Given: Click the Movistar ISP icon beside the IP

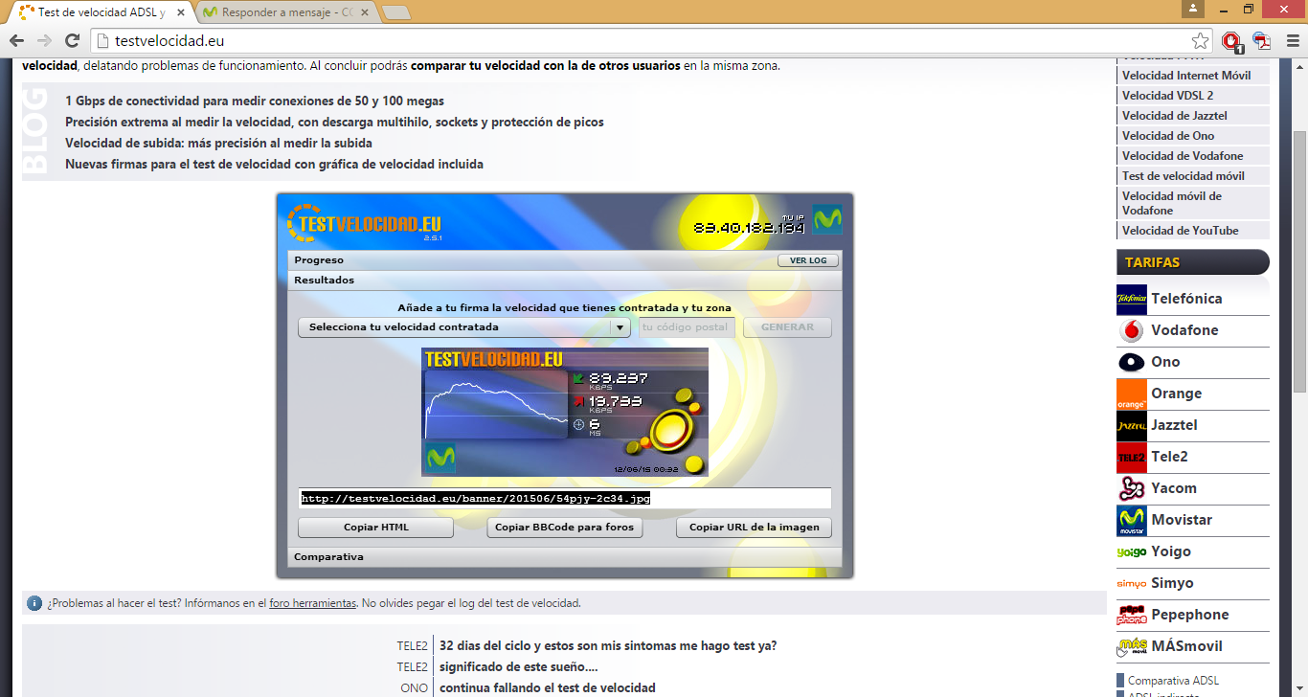Looking at the screenshot, I should click(827, 219).
